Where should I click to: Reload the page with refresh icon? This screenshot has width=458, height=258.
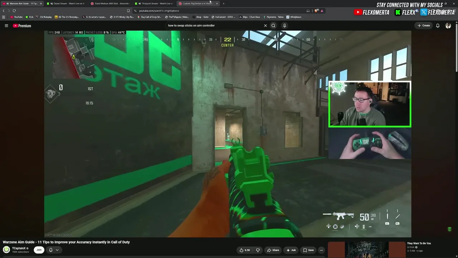[x=14, y=11]
